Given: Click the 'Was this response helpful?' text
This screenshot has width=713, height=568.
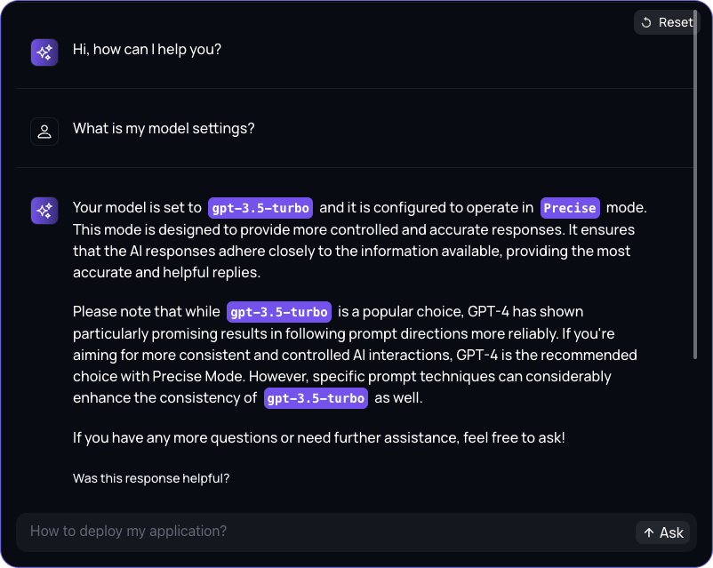Looking at the screenshot, I should pyautogui.click(x=151, y=478).
